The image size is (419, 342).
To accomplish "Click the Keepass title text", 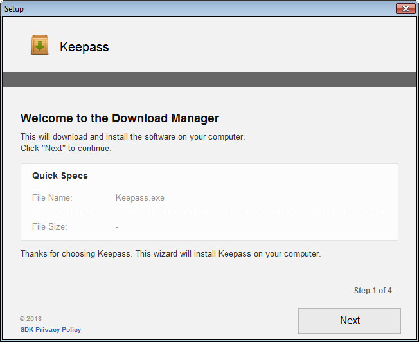I will [x=84, y=47].
